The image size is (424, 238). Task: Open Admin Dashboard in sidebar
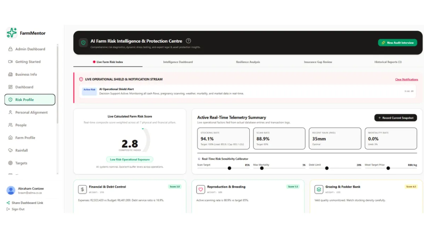[x=30, y=49]
